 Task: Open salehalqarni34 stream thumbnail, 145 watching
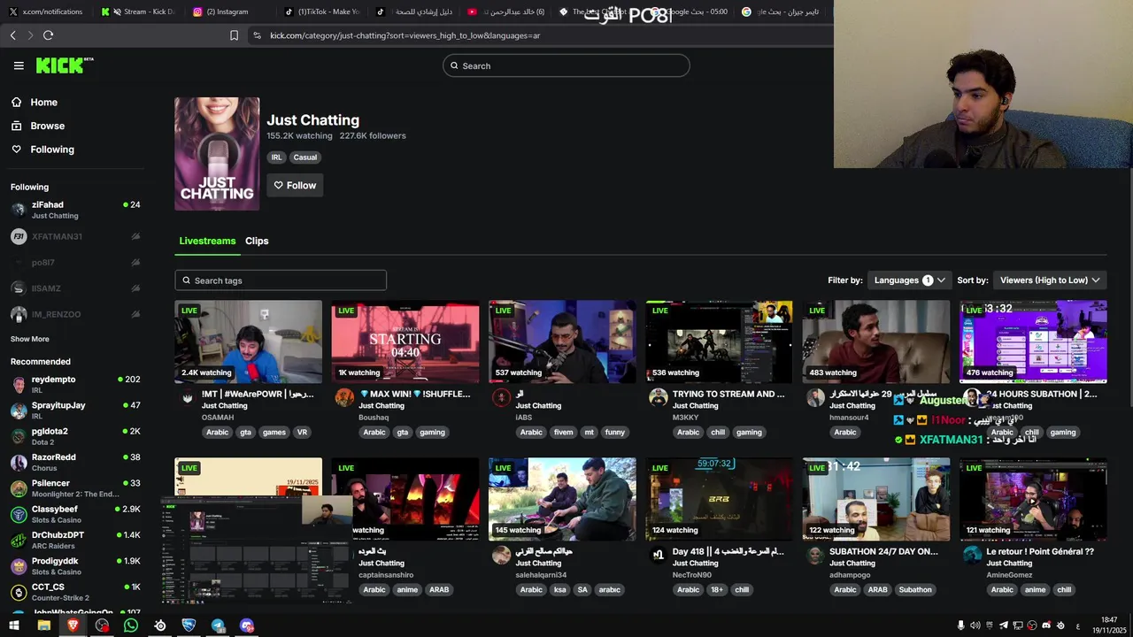pos(562,499)
